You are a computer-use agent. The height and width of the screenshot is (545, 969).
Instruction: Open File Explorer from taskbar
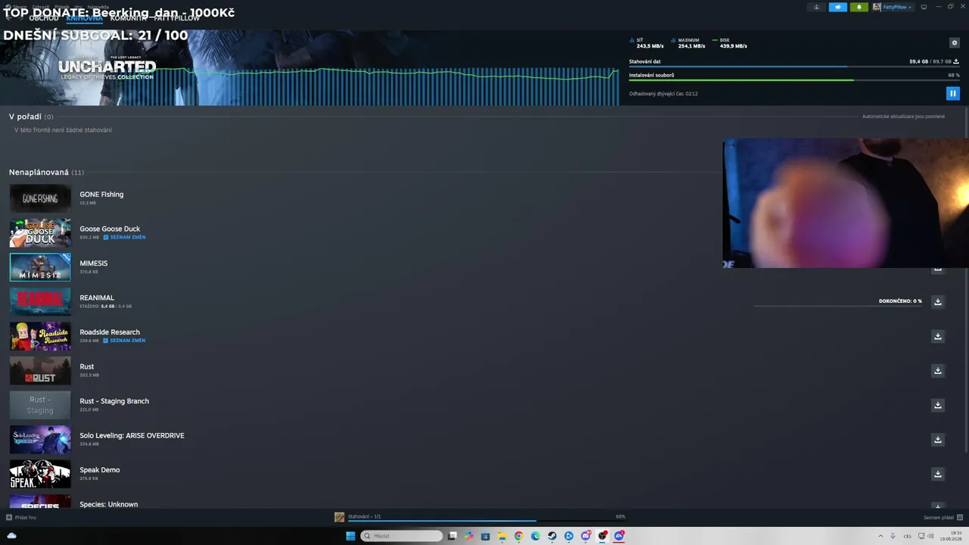pyautogui.click(x=502, y=536)
